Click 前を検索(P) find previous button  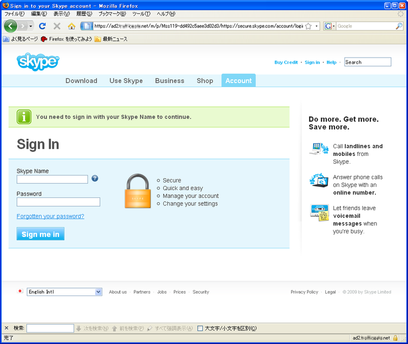pyautogui.click(x=128, y=328)
